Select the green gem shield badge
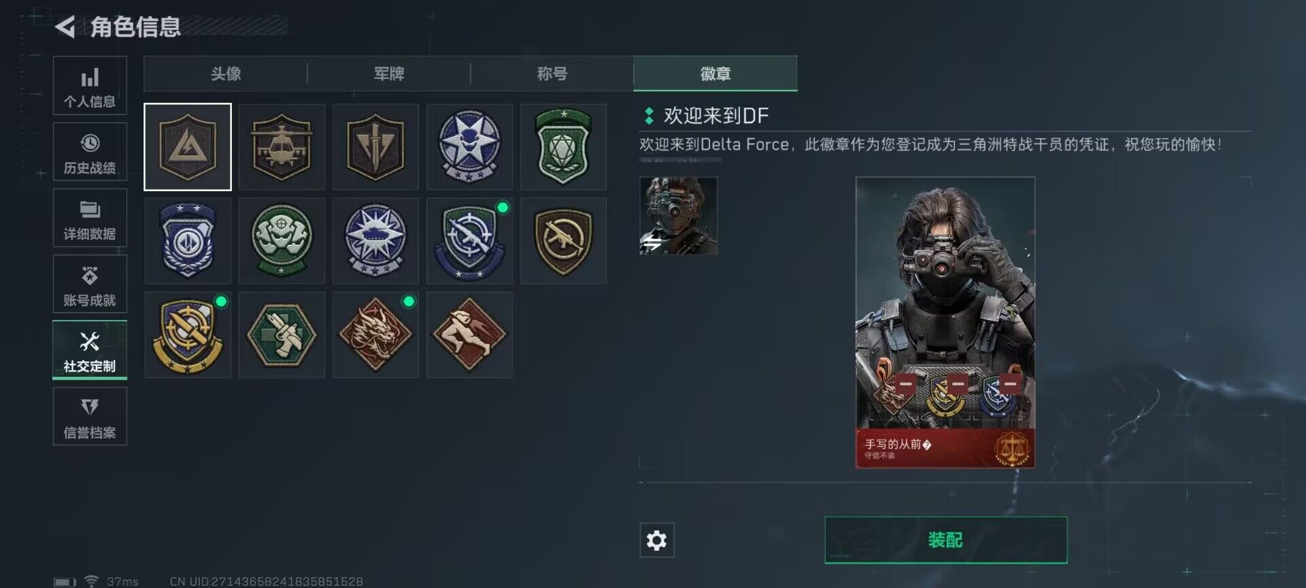 pyautogui.click(x=563, y=147)
